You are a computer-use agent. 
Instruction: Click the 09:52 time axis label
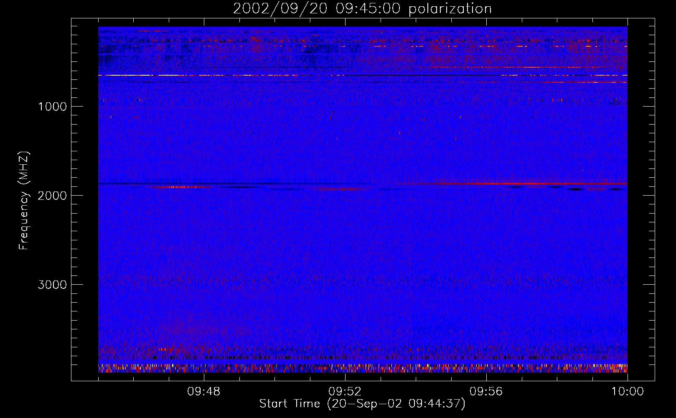345,392
